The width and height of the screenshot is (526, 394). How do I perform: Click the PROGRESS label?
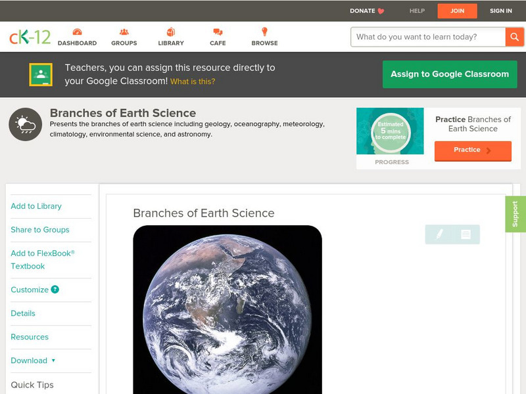pos(392,162)
